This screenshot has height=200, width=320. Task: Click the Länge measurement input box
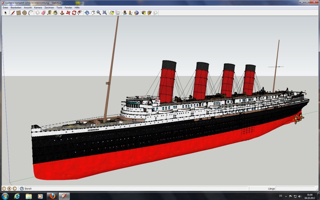(x=296, y=189)
